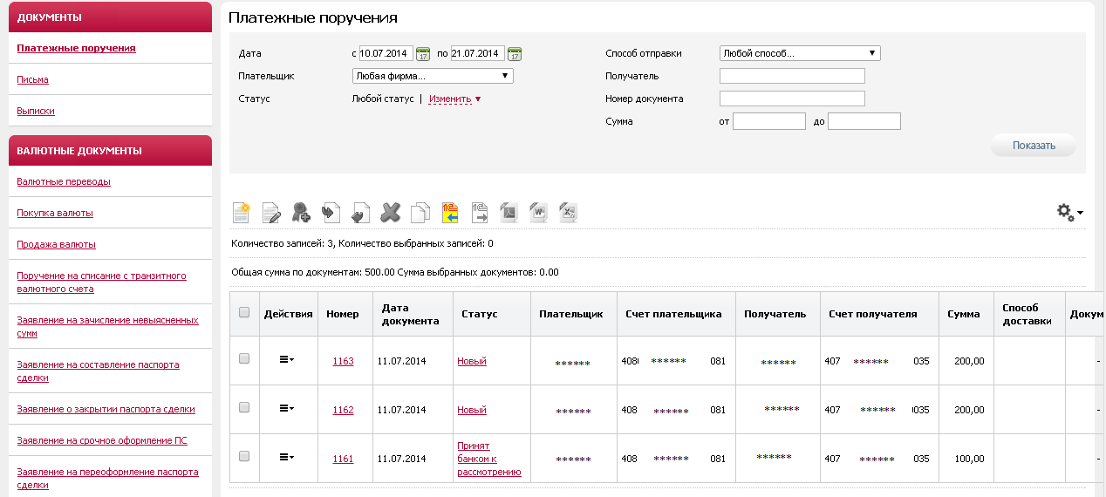Image resolution: width=1106 pixels, height=497 pixels.
Task: Click the amount 100,00 cell
Action: [x=968, y=459]
